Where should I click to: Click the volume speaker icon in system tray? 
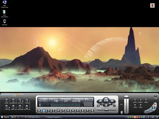(x=142, y=117)
